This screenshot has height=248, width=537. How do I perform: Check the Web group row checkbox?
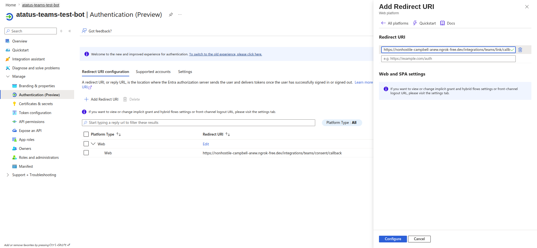click(x=86, y=144)
